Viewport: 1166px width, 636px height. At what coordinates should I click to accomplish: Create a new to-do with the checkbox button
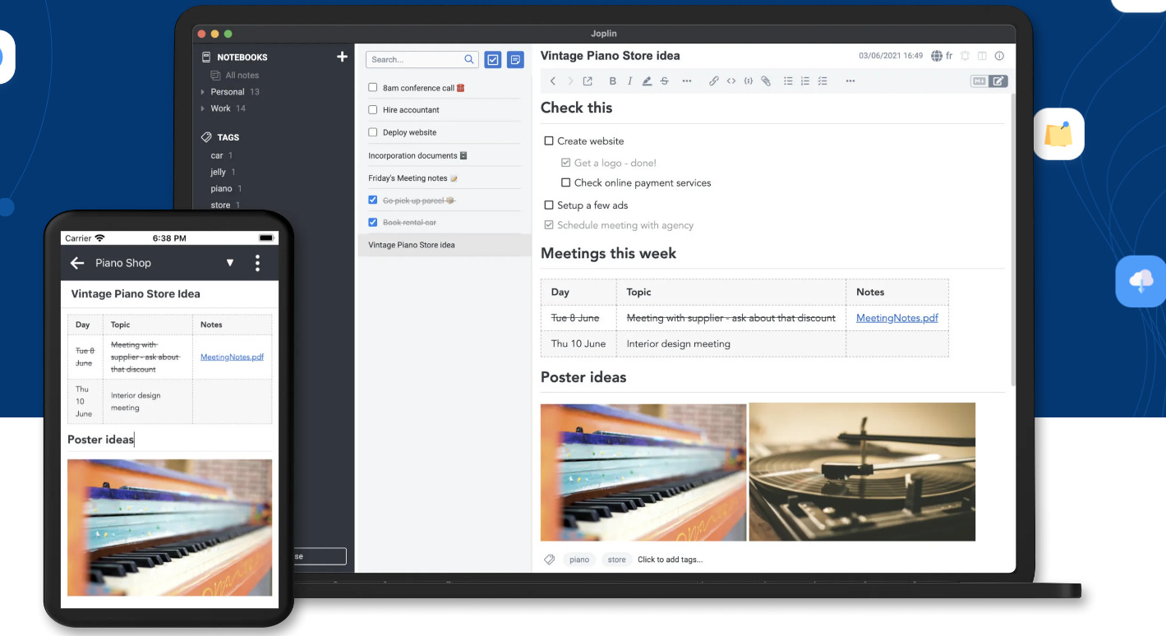pyautogui.click(x=493, y=59)
